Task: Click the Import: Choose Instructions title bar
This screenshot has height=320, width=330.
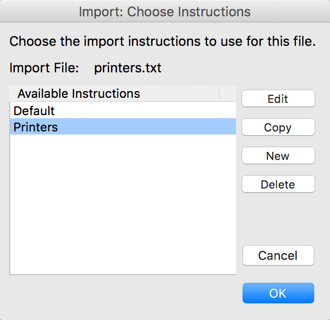Action: (165, 11)
